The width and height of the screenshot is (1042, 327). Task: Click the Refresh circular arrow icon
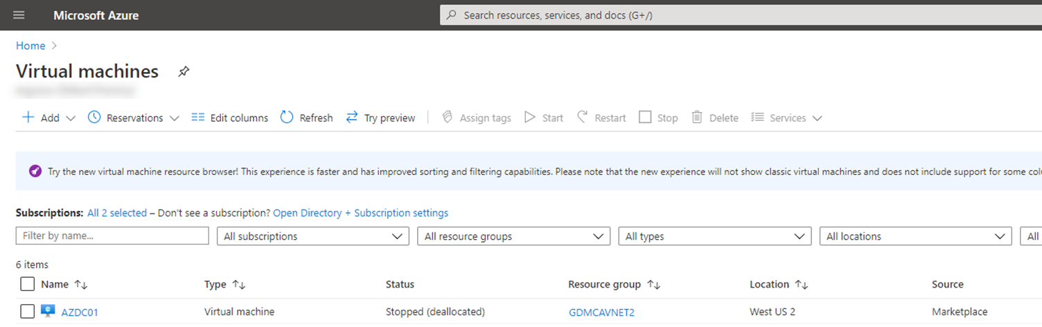pos(287,118)
